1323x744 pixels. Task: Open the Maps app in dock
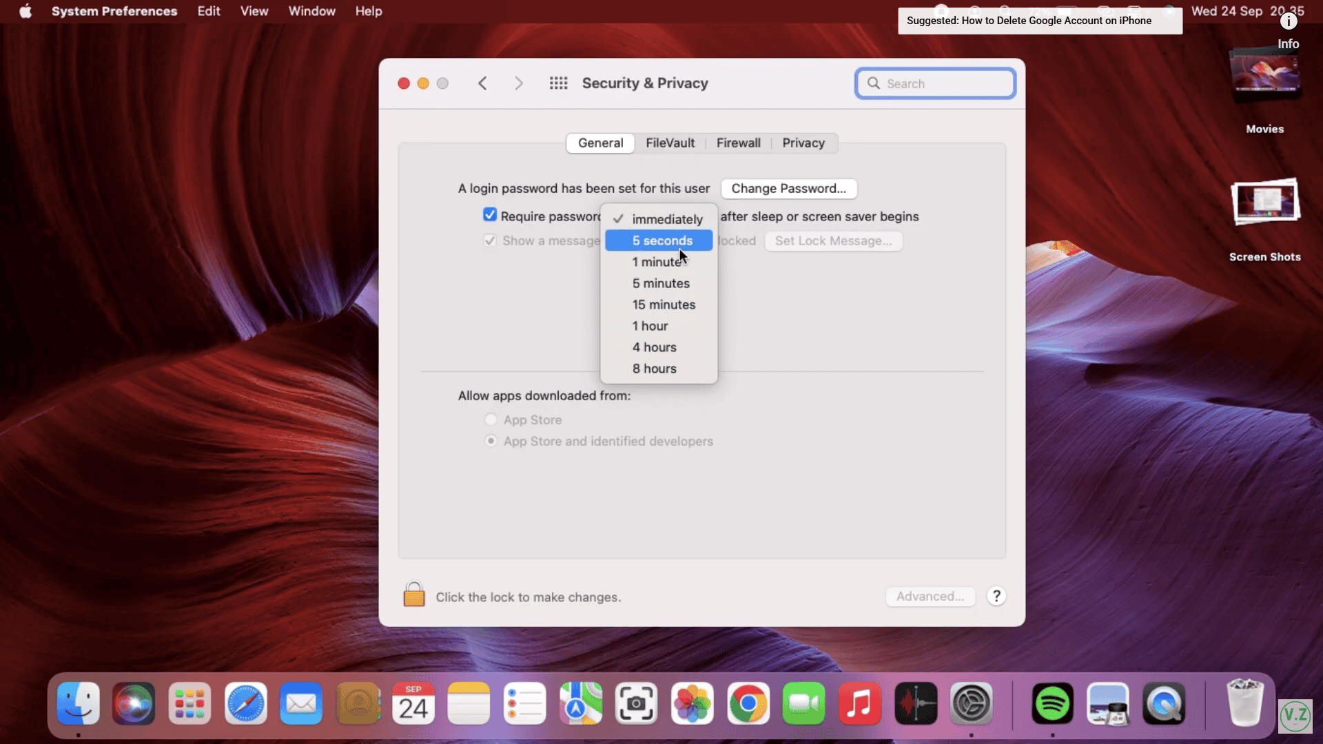click(581, 703)
